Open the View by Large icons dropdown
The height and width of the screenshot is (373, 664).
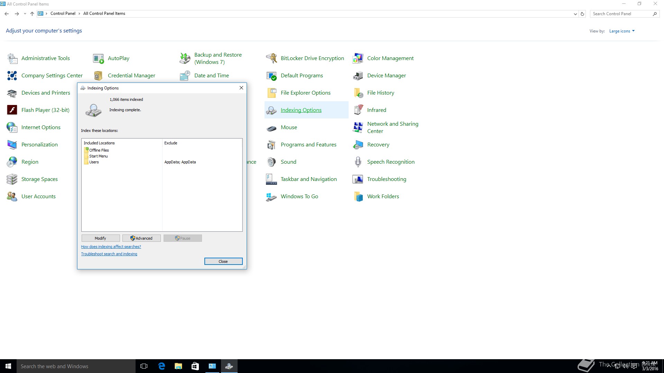(x=622, y=31)
